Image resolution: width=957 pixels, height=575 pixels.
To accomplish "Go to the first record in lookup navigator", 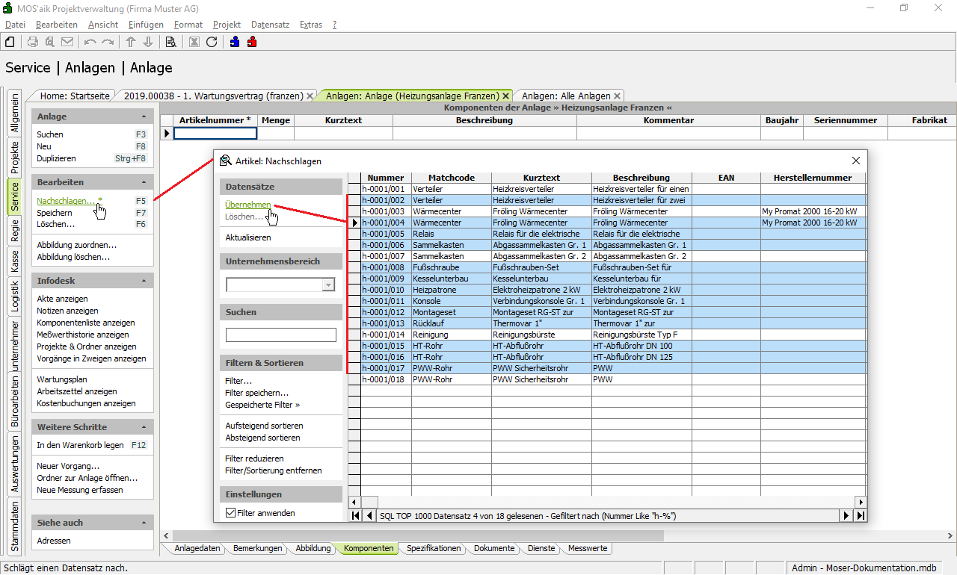I will (355, 515).
